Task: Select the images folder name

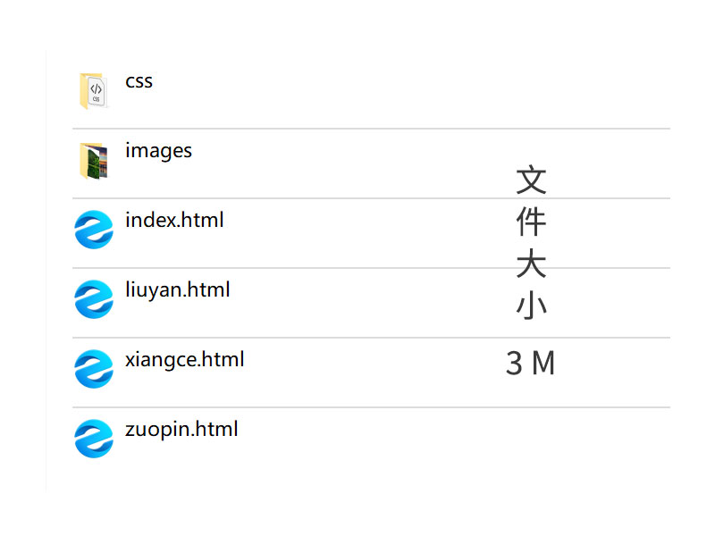Action: pos(158,150)
